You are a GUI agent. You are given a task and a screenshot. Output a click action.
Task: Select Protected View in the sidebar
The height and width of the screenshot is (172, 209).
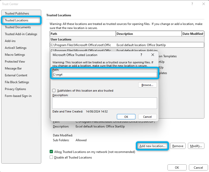pyautogui.click(x=15, y=61)
